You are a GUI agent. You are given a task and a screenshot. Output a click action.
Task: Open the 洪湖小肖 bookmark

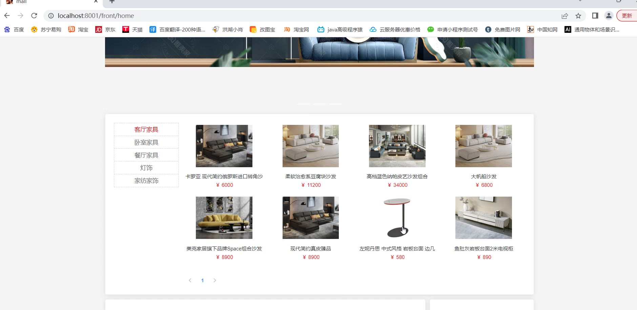(228, 30)
